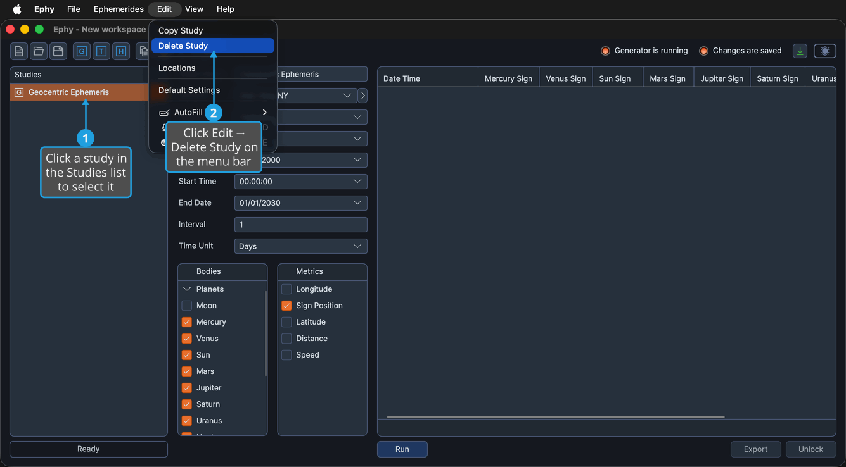This screenshot has width=846, height=467.
Task: Open the File menu
Action: [x=74, y=9]
